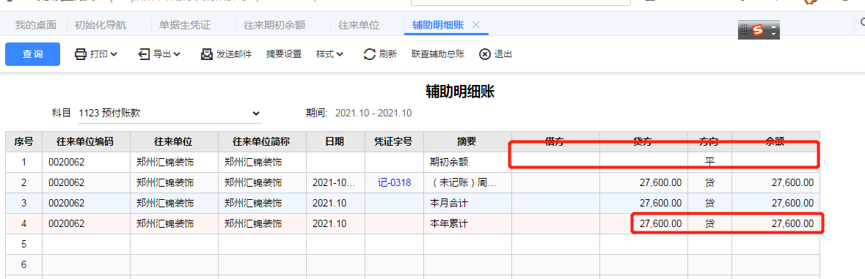Click the 刷新 refresh icon
The image size is (865, 279).
coord(370,54)
